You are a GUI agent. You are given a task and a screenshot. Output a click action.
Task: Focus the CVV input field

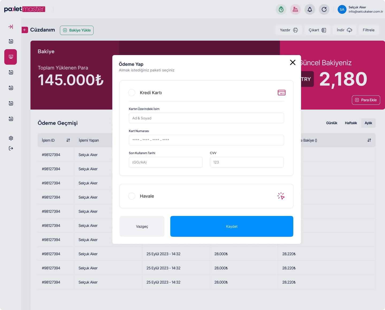tap(247, 162)
